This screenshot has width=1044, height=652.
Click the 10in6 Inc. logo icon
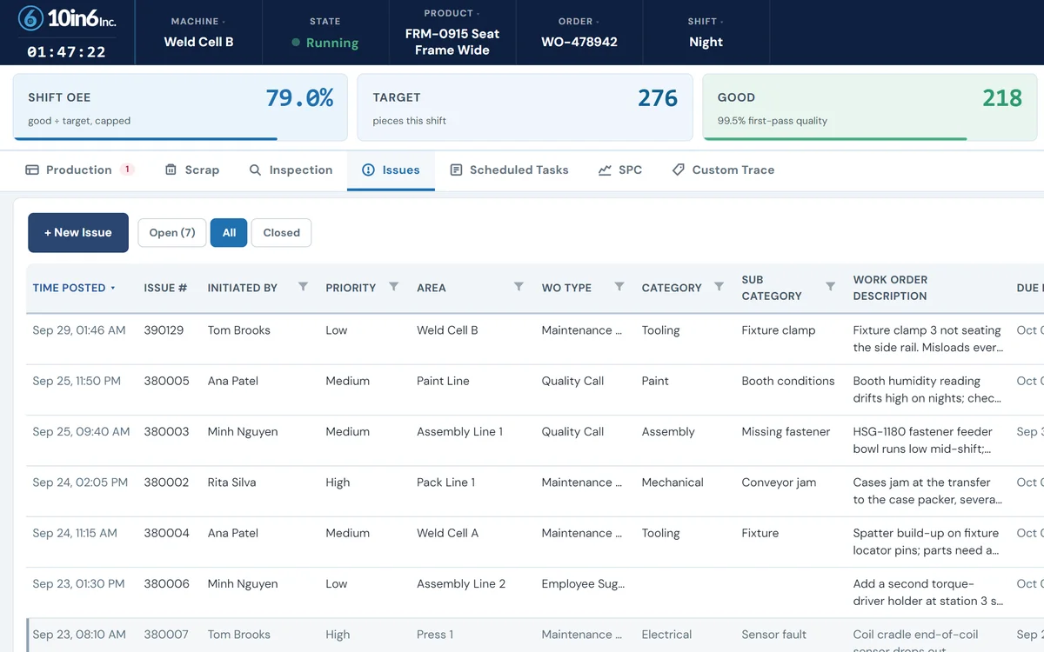coord(30,18)
